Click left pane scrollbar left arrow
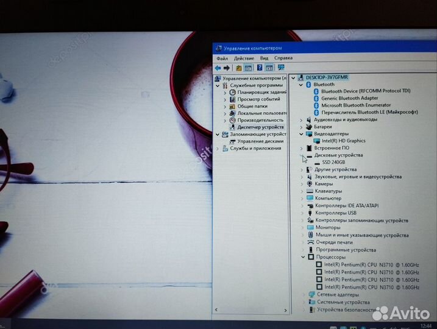This screenshot has width=437, height=329. coord(216,310)
